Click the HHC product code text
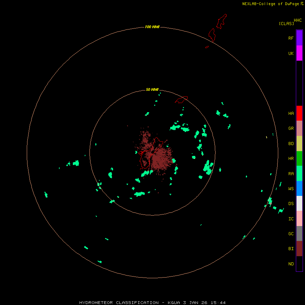This screenshot has width=305, height=305. (x=298, y=20)
